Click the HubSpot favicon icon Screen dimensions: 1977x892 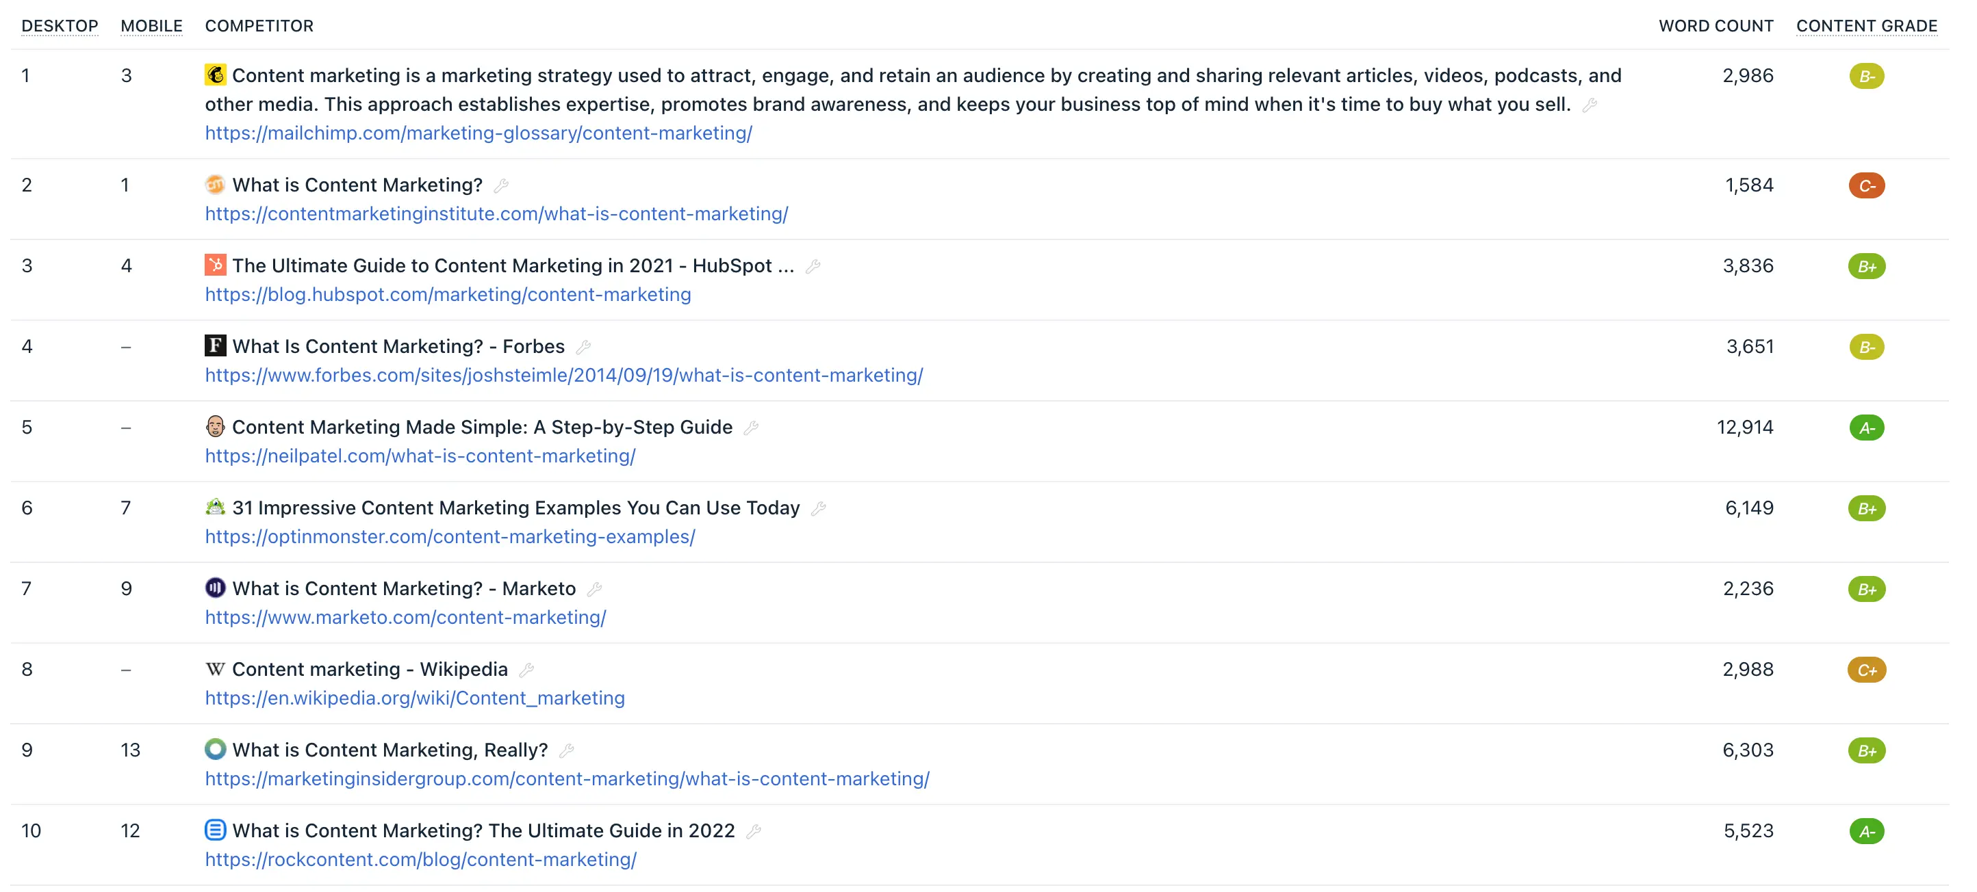(215, 265)
